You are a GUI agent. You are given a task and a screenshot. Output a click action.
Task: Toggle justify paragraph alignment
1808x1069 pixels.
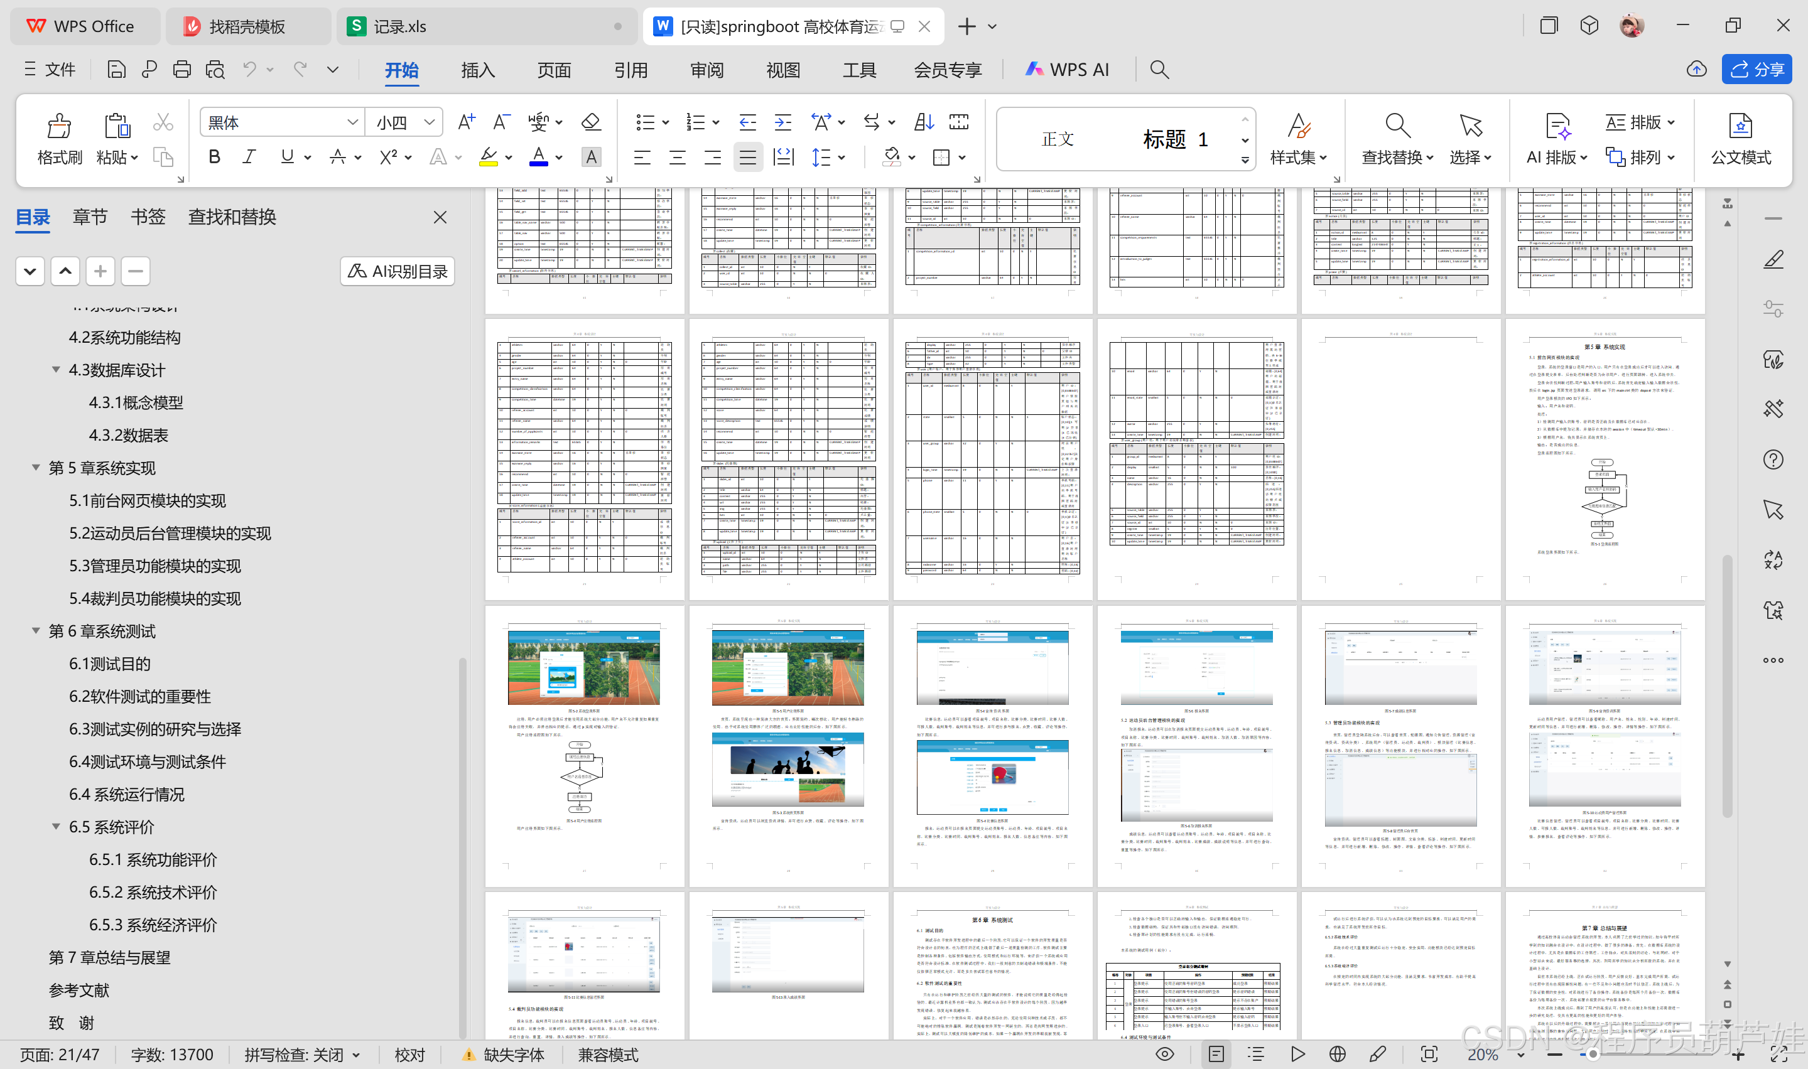748,157
